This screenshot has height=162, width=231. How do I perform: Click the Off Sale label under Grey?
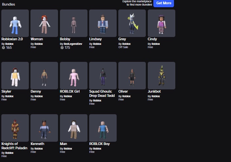tap(123, 47)
